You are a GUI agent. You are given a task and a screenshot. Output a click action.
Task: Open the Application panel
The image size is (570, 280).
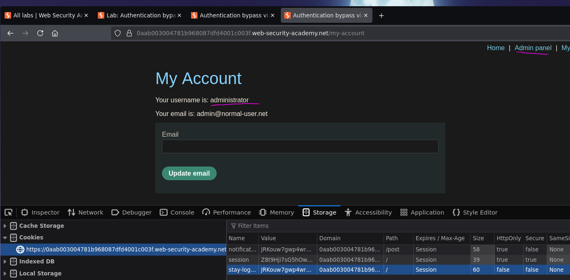click(x=422, y=212)
